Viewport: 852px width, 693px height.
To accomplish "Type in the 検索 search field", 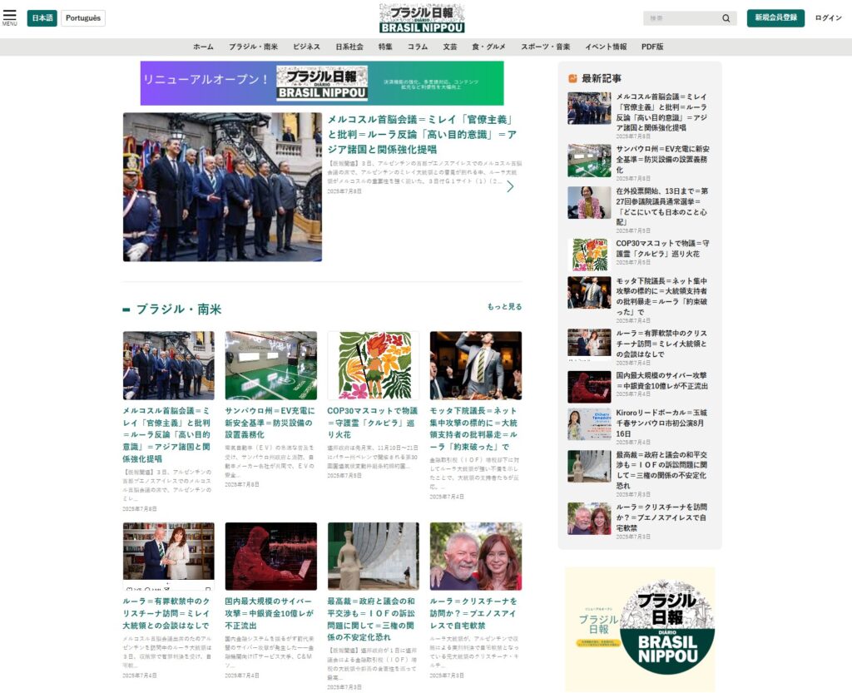I will point(681,18).
